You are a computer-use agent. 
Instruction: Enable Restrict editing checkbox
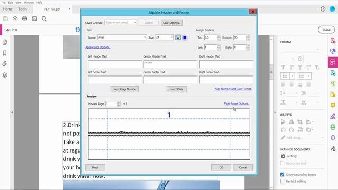(x=282, y=181)
